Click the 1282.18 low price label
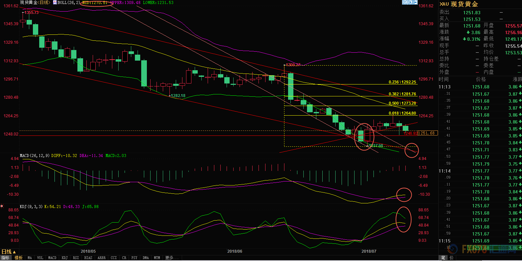Image resolution: width=522 pixels, height=261 pixels. 178,96
